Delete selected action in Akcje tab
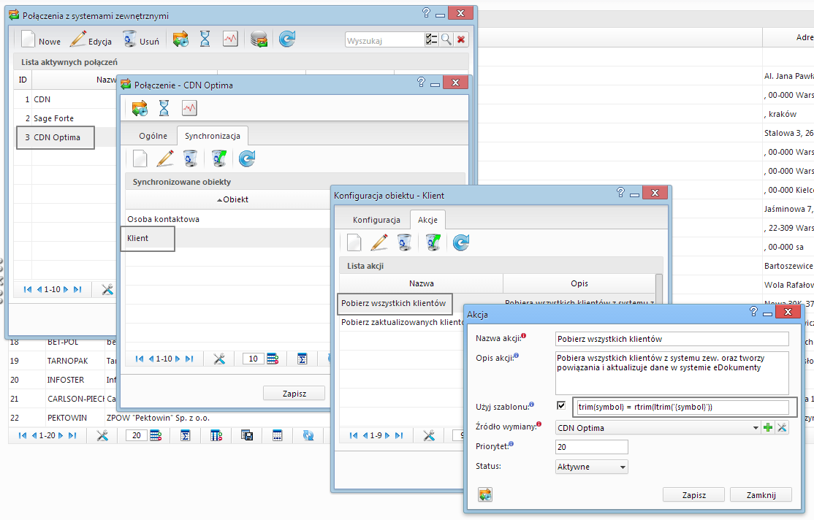 (404, 242)
